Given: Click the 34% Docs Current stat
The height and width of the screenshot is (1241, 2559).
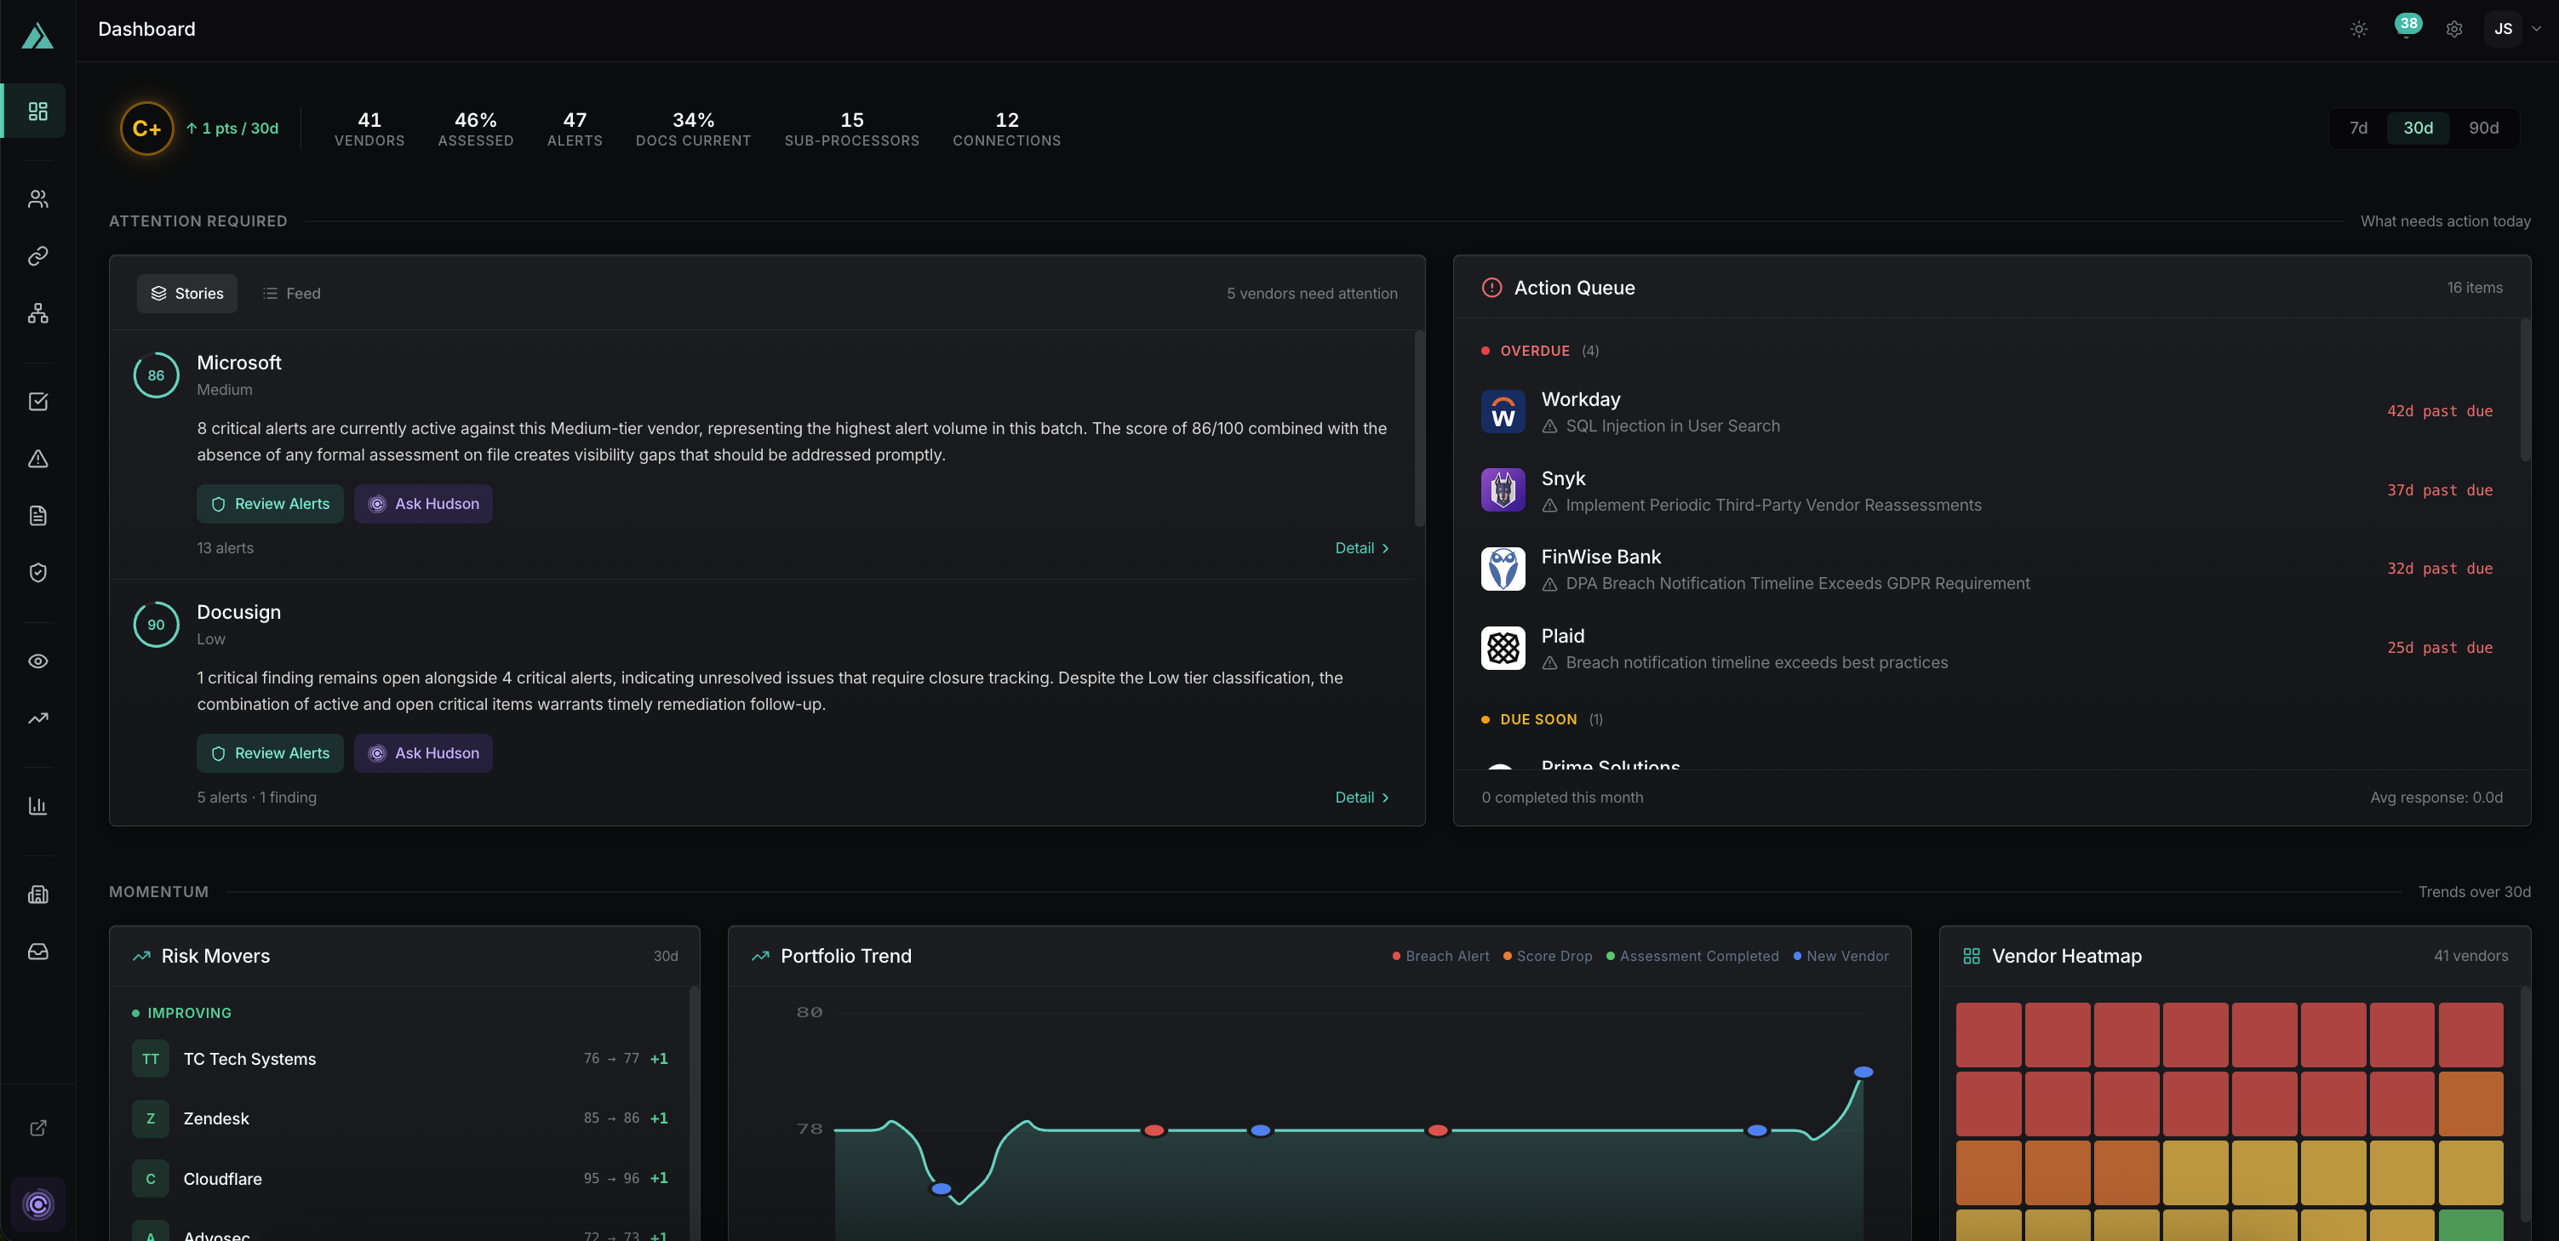Looking at the screenshot, I should [x=694, y=129].
